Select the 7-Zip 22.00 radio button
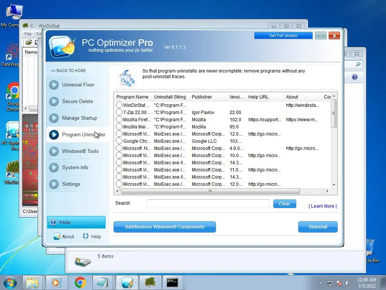Screen dimensions: 386x290 pyautogui.click(x=119, y=112)
